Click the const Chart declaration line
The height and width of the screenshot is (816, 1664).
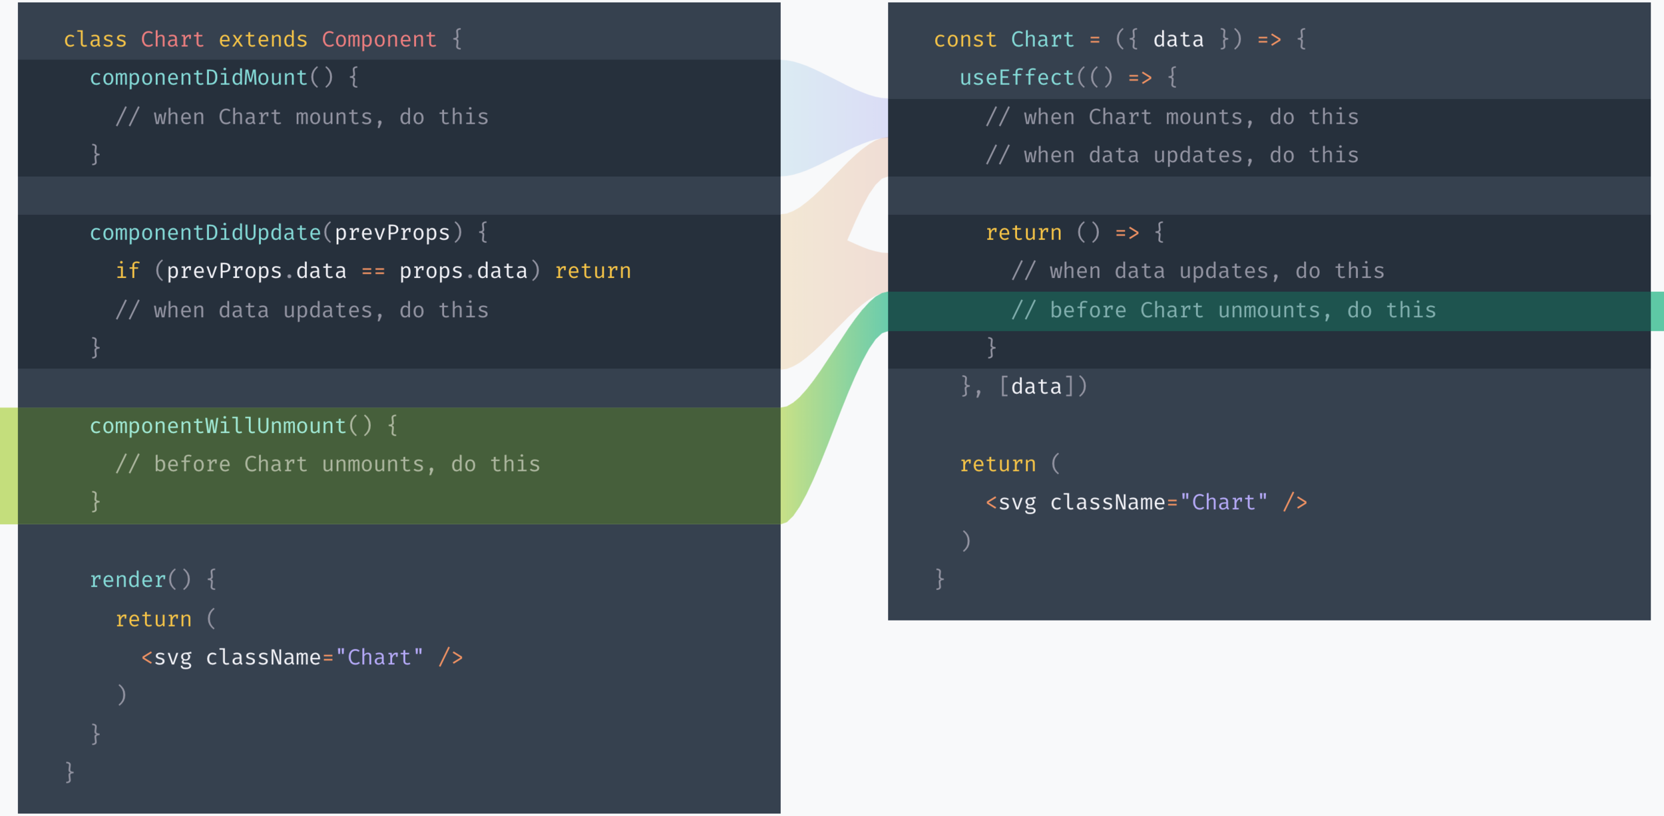click(1120, 39)
